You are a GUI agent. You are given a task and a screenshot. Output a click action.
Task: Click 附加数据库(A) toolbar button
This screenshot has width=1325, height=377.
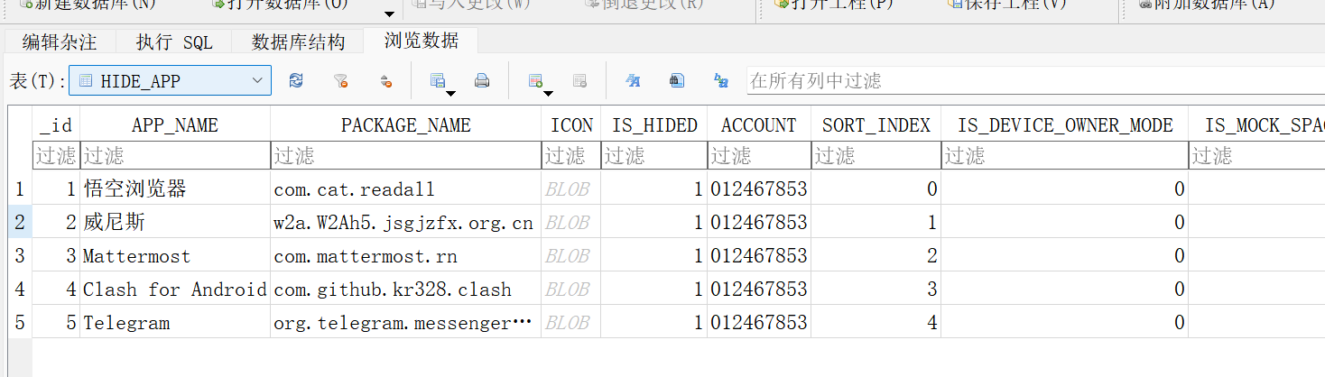click(x=1207, y=5)
